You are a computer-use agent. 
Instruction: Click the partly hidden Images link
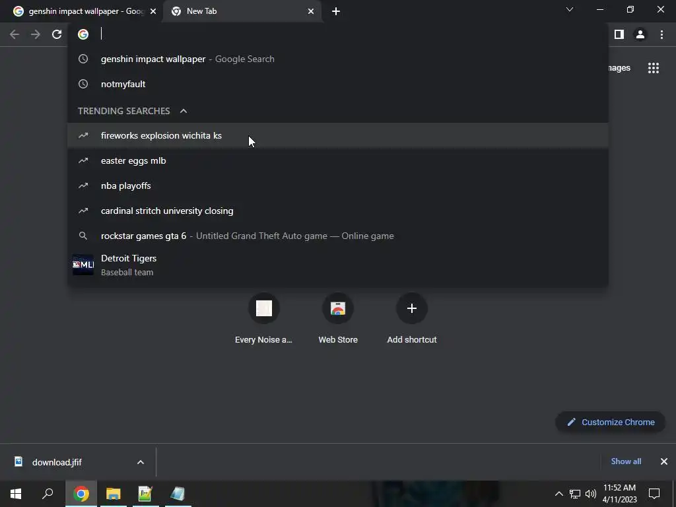coord(619,68)
